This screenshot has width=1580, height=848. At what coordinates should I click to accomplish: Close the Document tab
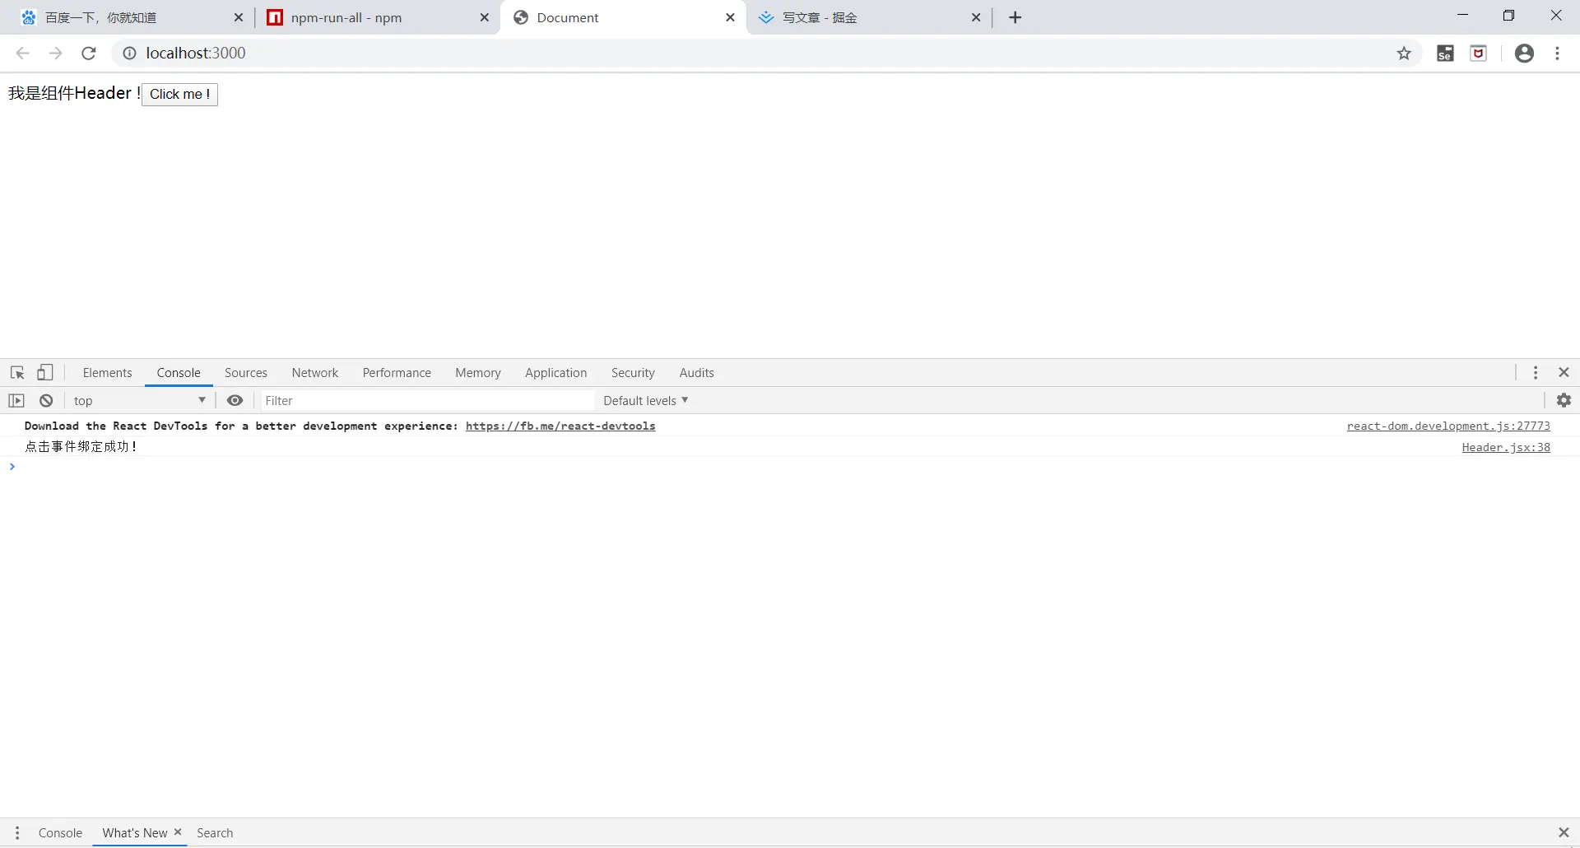coord(730,17)
